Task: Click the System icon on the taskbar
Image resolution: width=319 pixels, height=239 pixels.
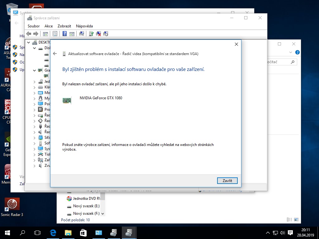Action: click(98, 233)
